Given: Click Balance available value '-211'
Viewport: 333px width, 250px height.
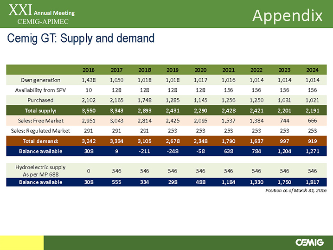Looking at the screenshot, I should pos(145,151).
